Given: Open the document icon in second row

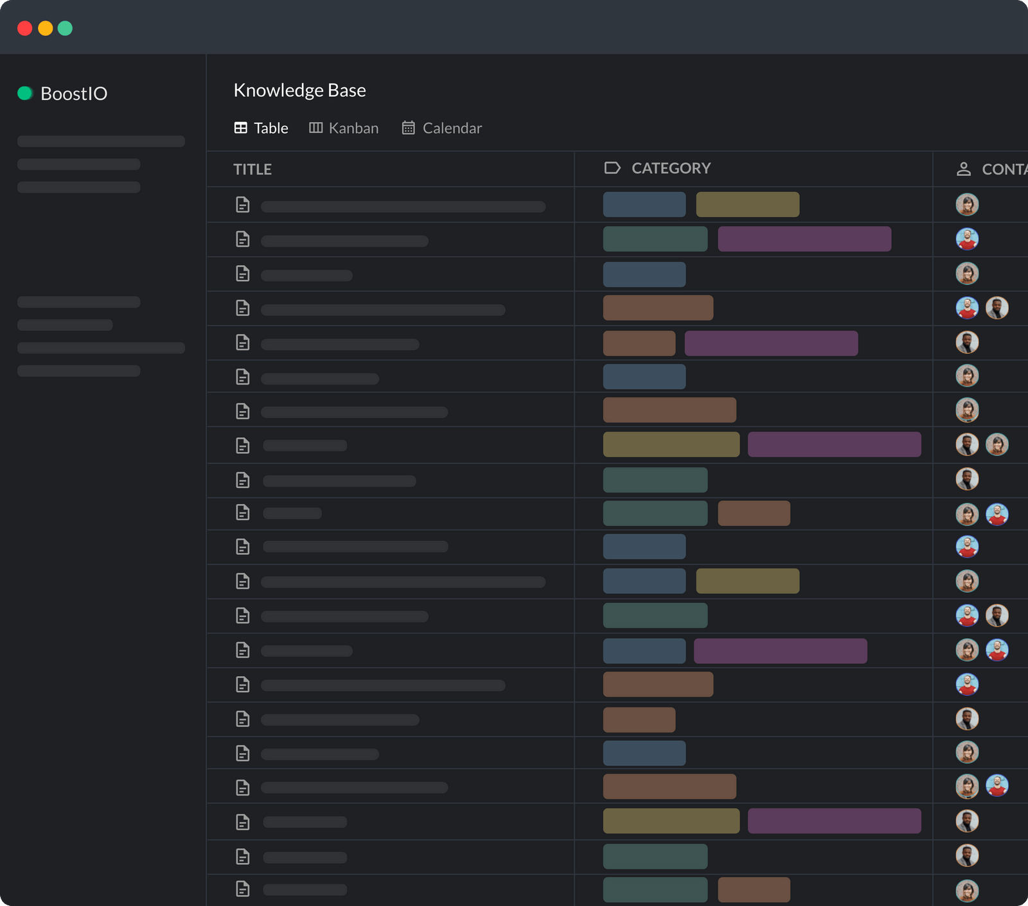Looking at the screenshot, I should tap(242, 240).
